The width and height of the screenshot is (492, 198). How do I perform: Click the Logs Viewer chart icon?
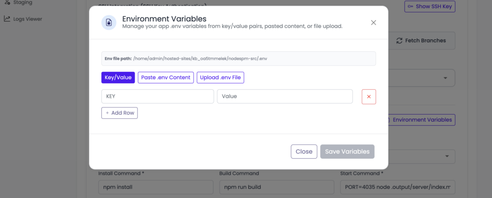click(x=7, y=19)
